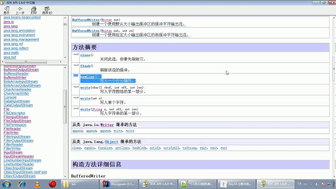Viewport: 336px width, 189px height.
Task: Click the inherited toString method link
Action: [190, 148]
